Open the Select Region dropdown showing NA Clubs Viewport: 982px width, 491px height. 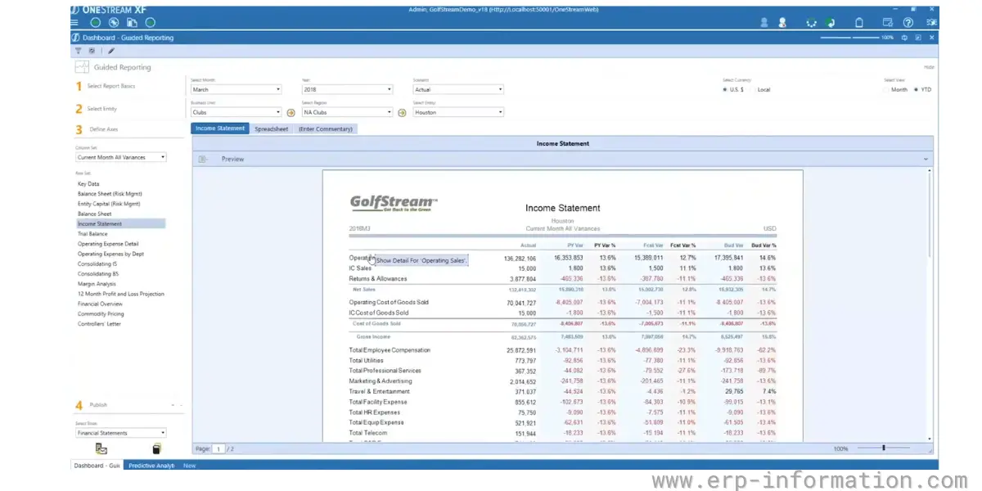[x=347, y=112]
